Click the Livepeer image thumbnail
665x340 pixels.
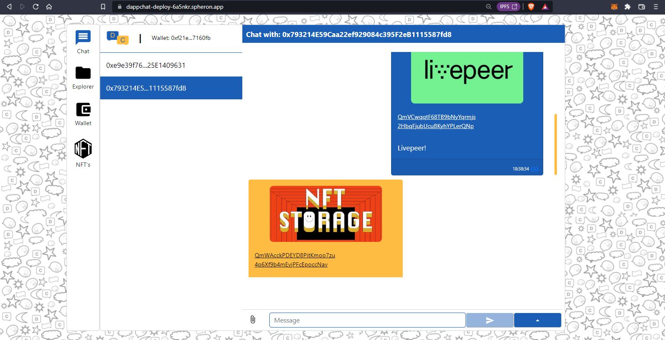(467, 78)
